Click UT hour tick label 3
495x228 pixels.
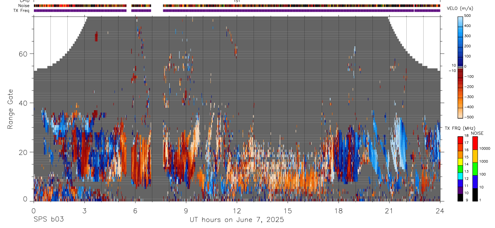[84, 210]
